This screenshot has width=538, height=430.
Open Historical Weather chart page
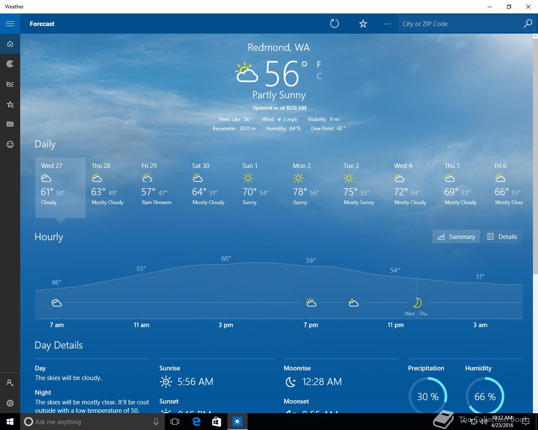point(10,84)
